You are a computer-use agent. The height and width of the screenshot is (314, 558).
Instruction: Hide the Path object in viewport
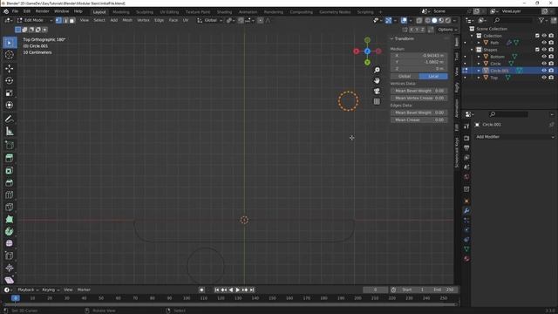544,43
